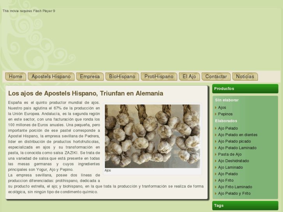This screenshot has height=212, width=283.
Task: Navigate to BioHispano section
Action: [x=122, y=77]
